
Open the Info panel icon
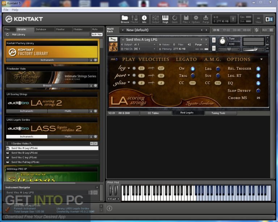tap(144, 18)
